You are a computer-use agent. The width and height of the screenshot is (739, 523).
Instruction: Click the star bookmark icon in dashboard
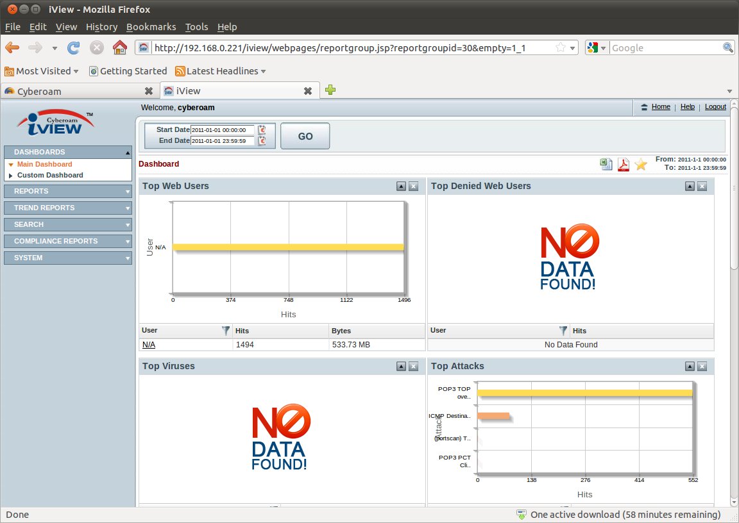[641, 165]
